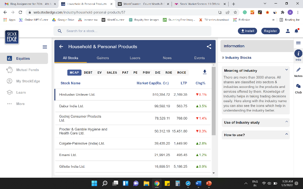Share the Household & Personal Products page
The image size is (303, 189).
click(209, 47)
